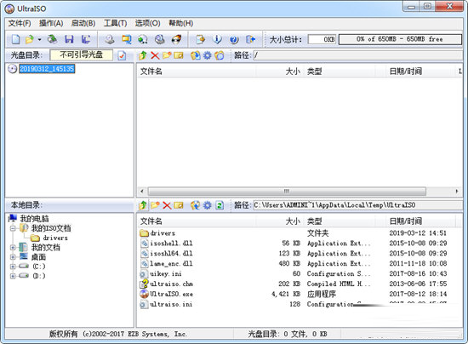Click the Compress ISO disc icon
The height and width of the screenshot is (344, 468).
pos(160,39)
